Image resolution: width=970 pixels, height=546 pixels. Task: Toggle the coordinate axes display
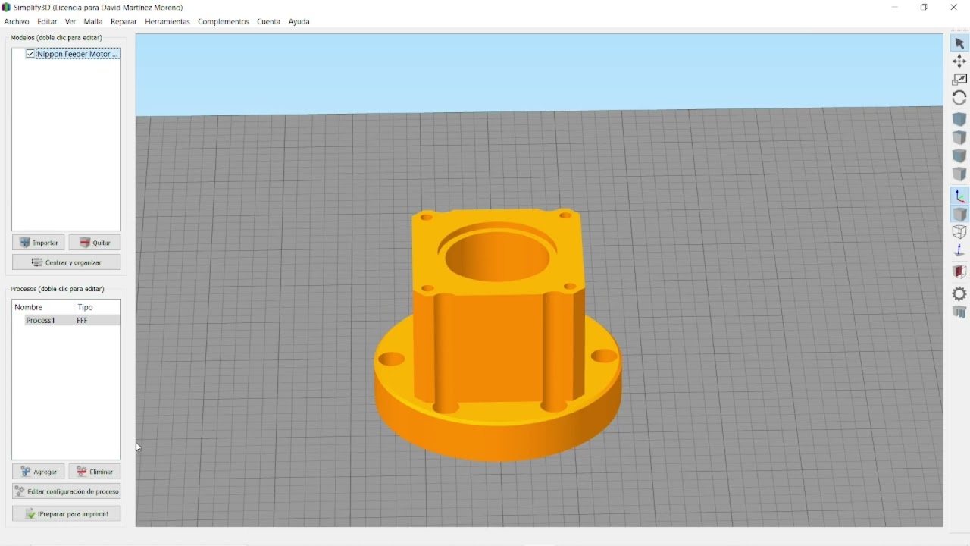click(960, 196)
